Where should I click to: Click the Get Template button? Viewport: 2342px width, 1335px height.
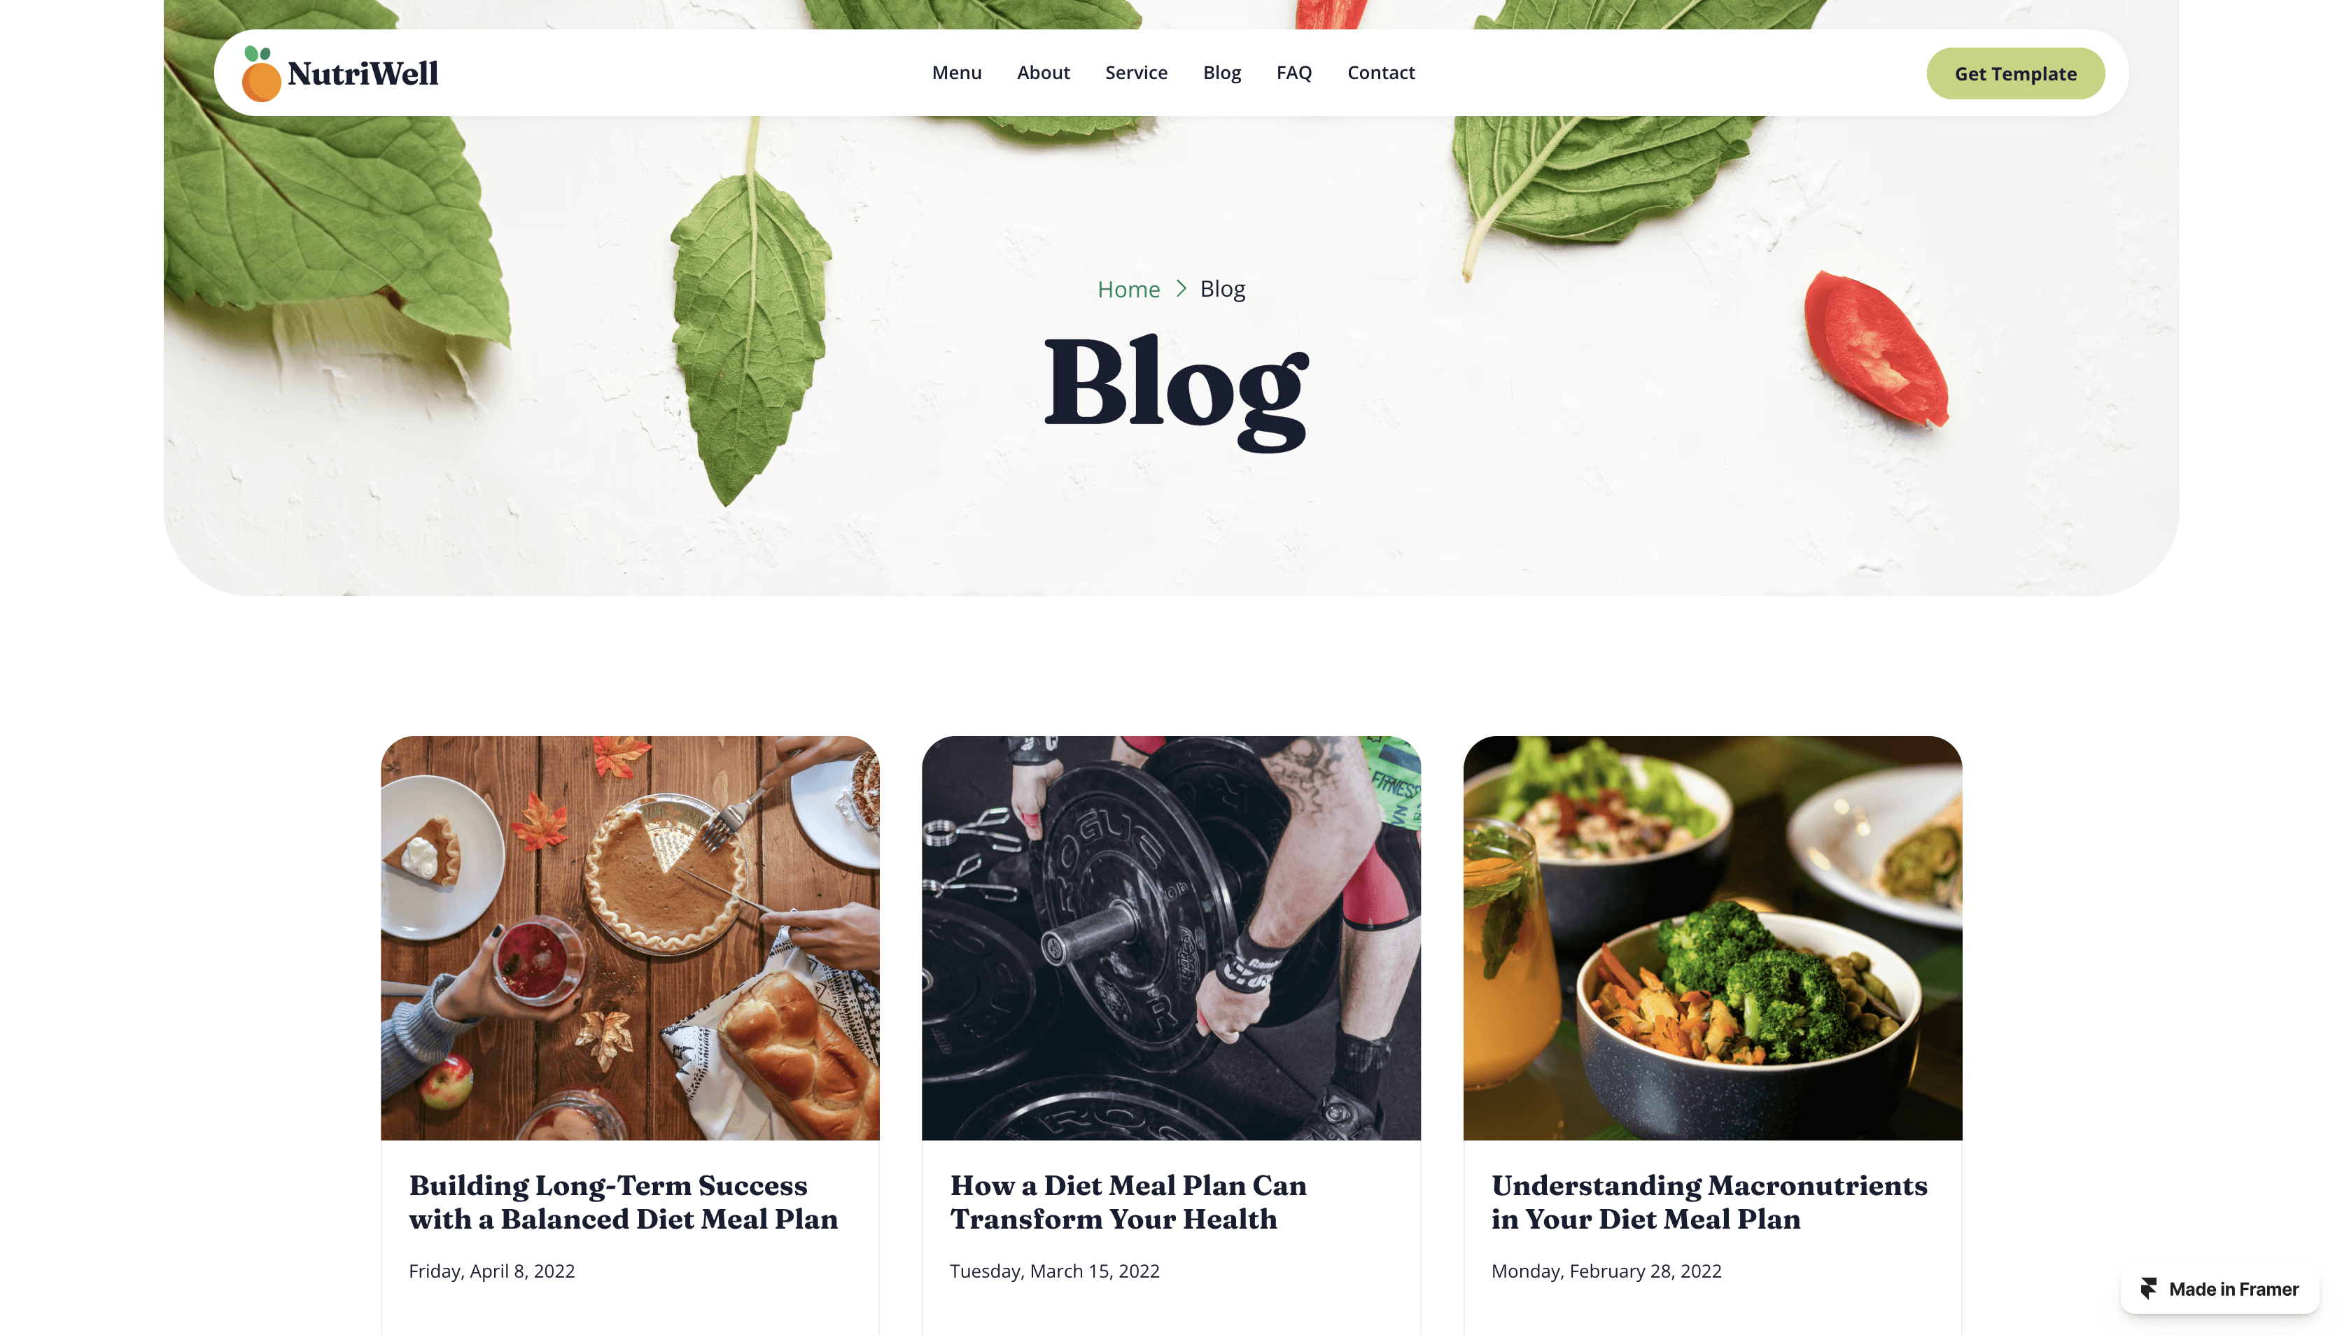pyautogui.click(x=2014, y=73)
